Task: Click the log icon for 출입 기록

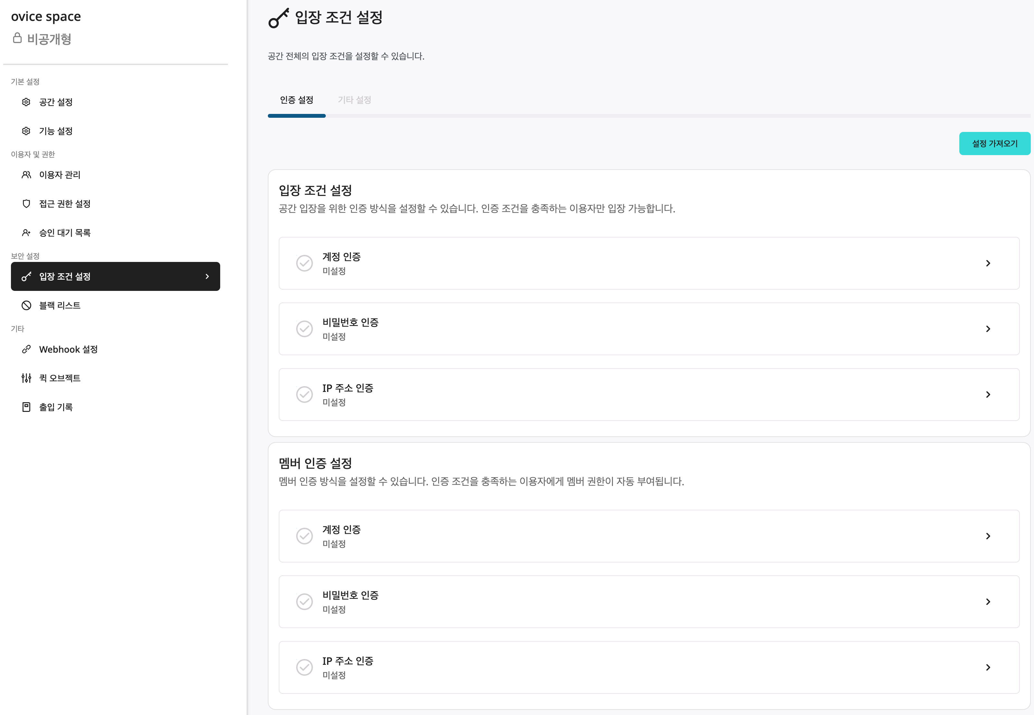Action: (26, 407)
